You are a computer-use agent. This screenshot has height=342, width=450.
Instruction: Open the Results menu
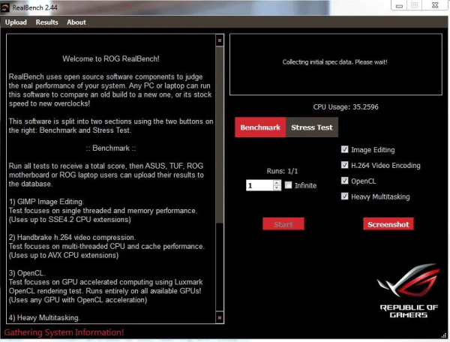click(x=46, y=22)
